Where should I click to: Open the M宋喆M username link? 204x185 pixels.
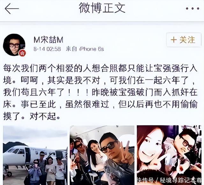(48, 40)
